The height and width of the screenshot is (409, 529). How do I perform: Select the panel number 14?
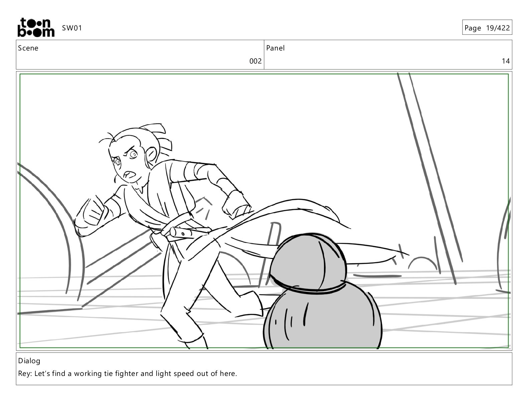[506, 61]
